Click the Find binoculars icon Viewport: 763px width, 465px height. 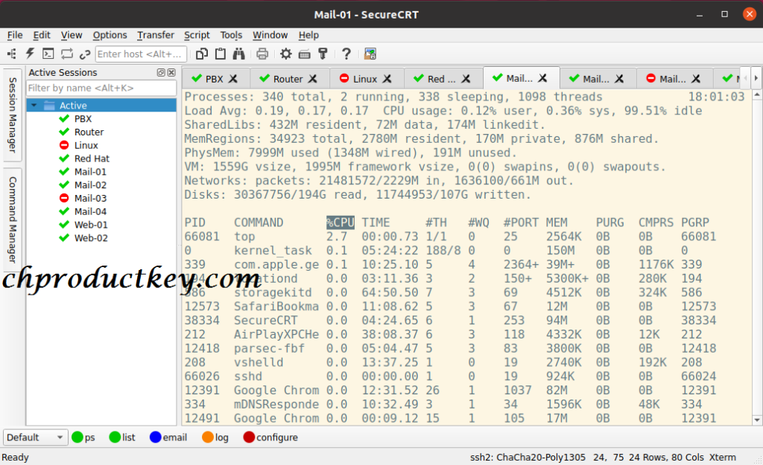tap(239, 54)
